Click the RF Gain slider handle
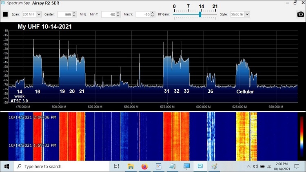306x172 pixels. tap(200, 14)
